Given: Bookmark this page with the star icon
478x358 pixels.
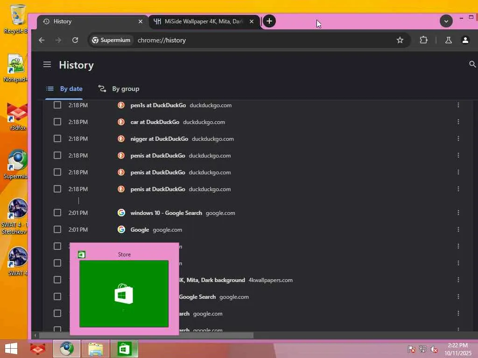Looking at the screenshot, I should tap(400, 40).
